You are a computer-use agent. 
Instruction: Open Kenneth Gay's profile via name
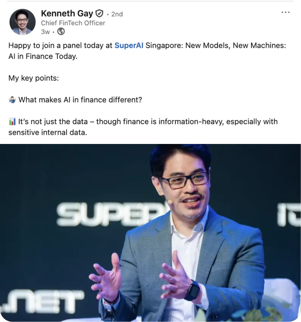point(67,14)
